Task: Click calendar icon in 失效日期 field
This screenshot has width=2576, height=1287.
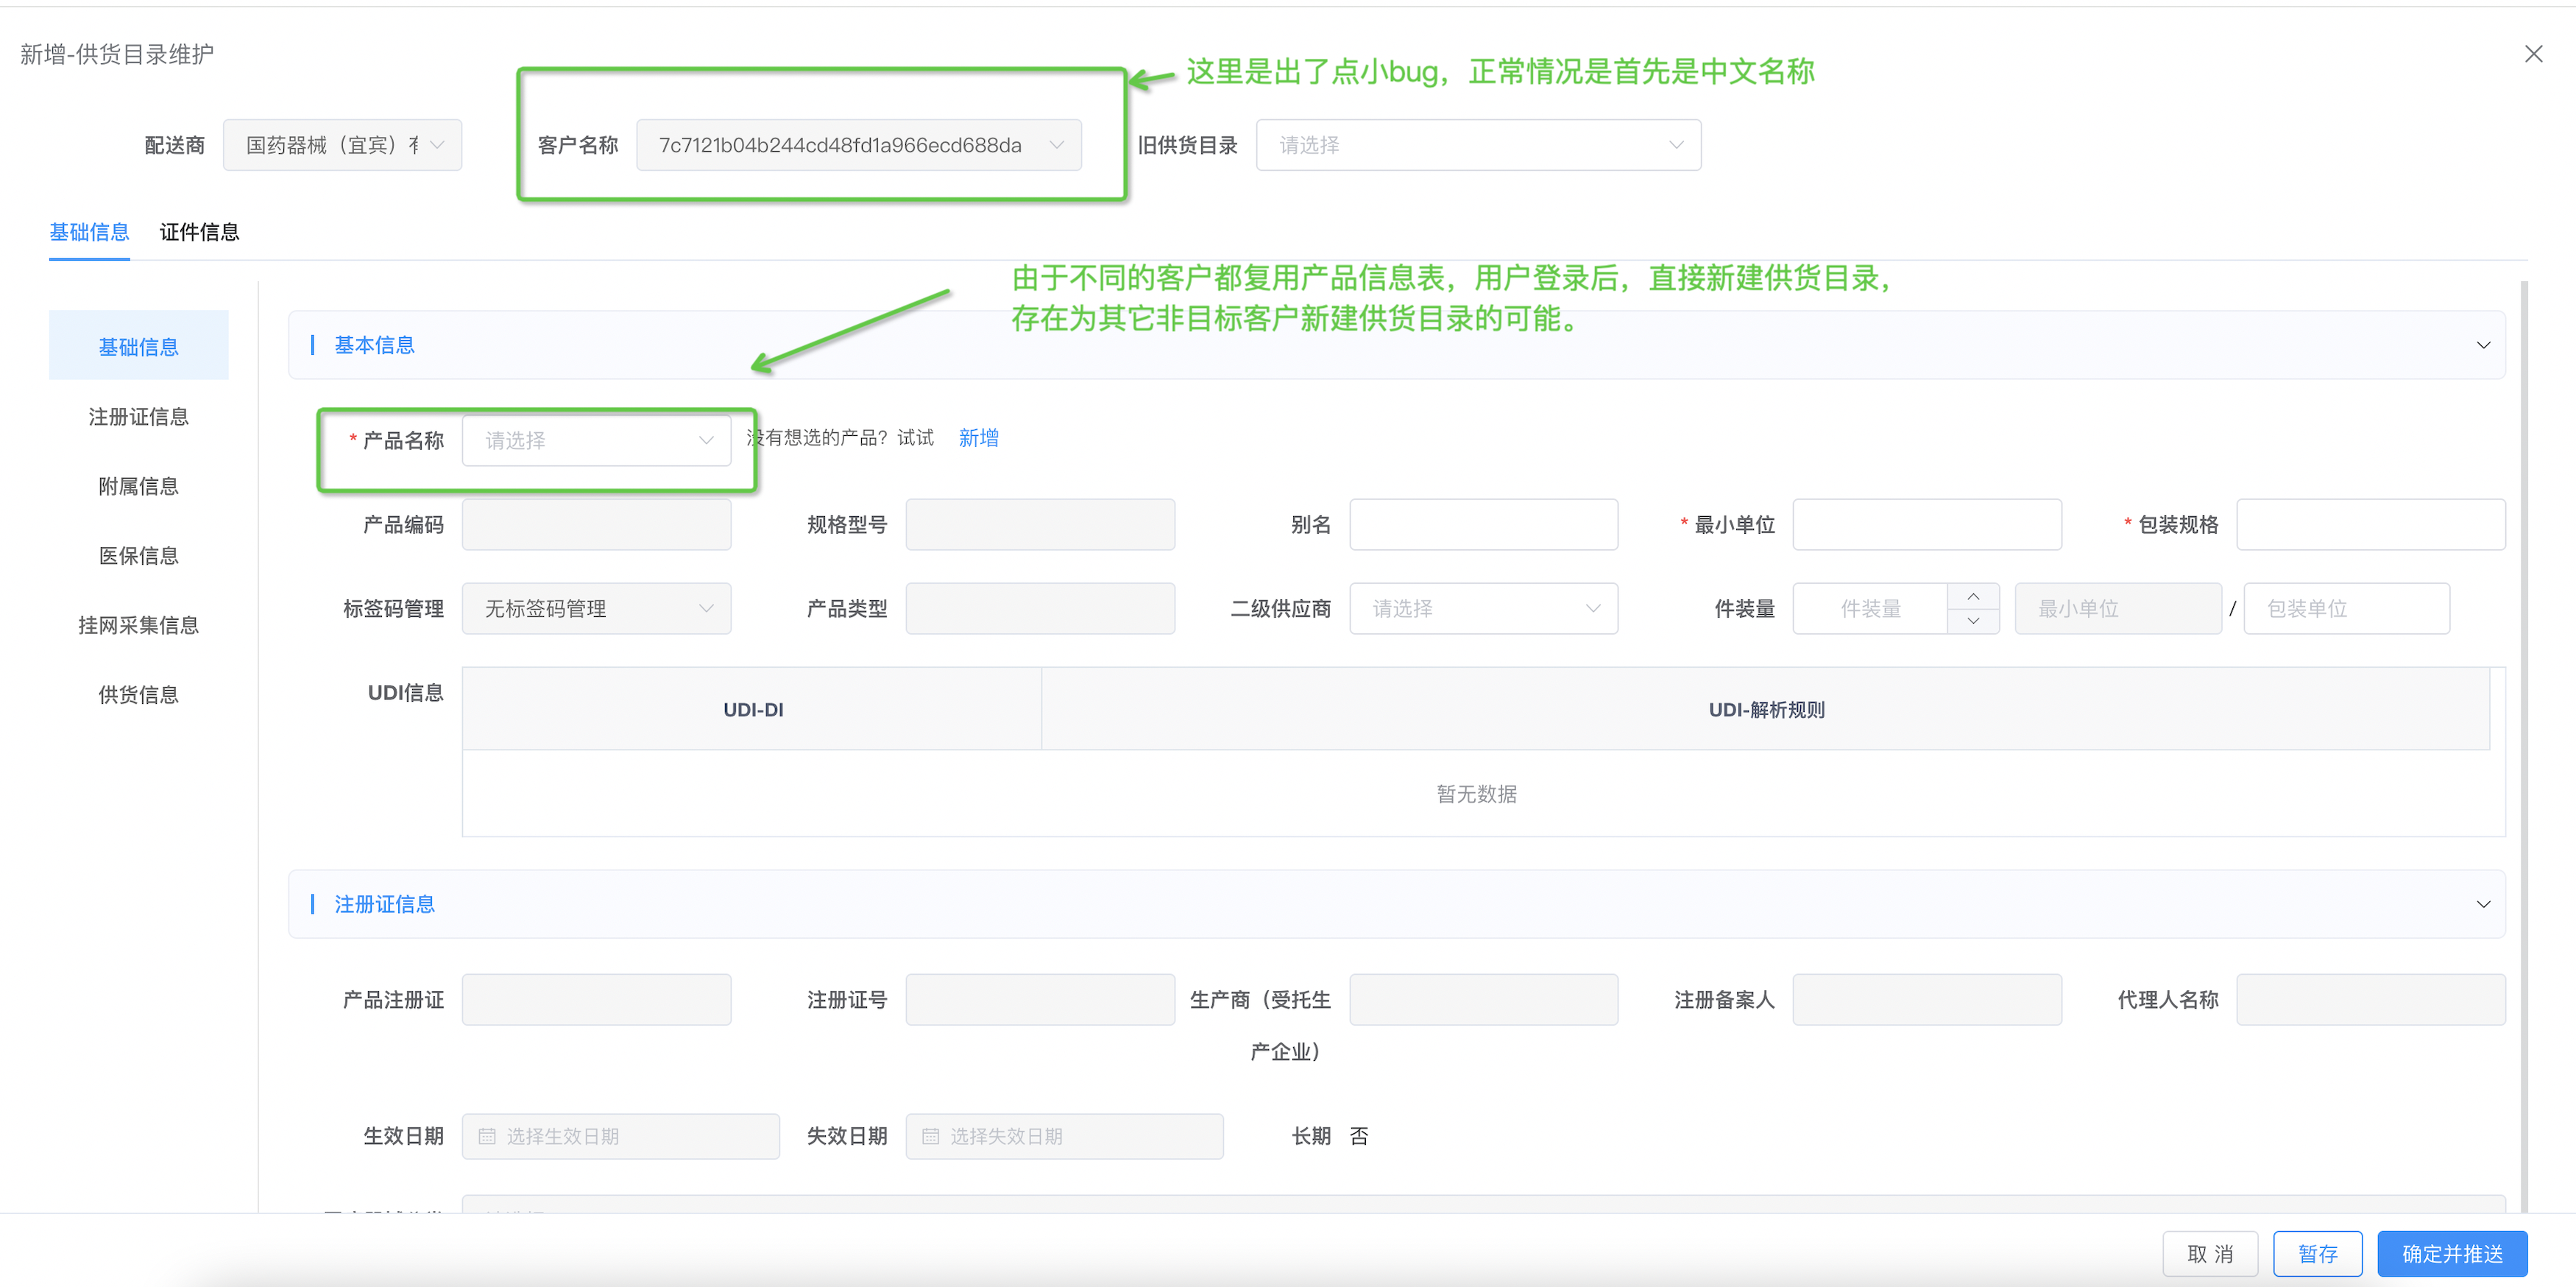Action: click(x=930, y=1136)
